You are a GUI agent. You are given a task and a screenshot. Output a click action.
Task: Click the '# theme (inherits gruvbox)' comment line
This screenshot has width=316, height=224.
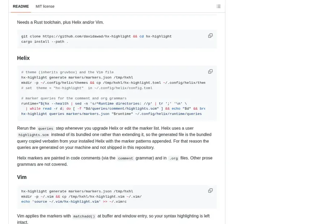tap(67, 72)
